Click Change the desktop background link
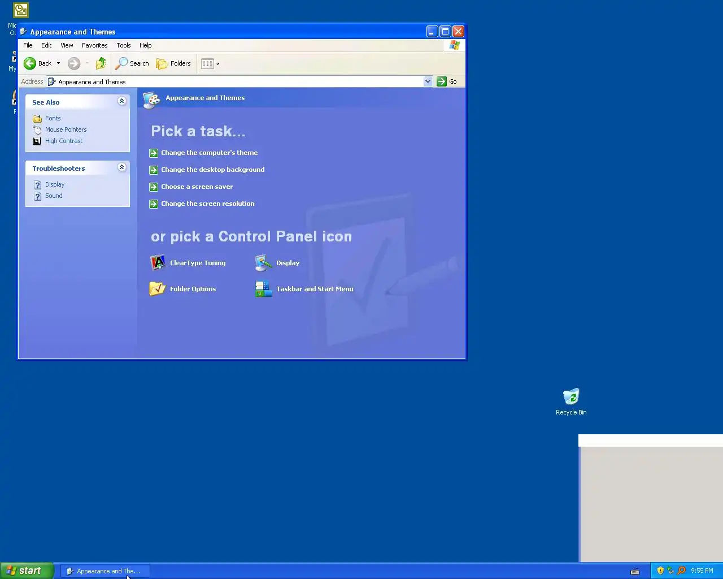The image size is (723, 579). [212, 170]
